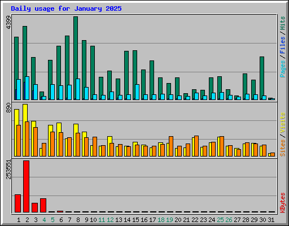Click the "Daily usage for January 2025" title
This screenshot has width=289, height=226.
point(66,8)
